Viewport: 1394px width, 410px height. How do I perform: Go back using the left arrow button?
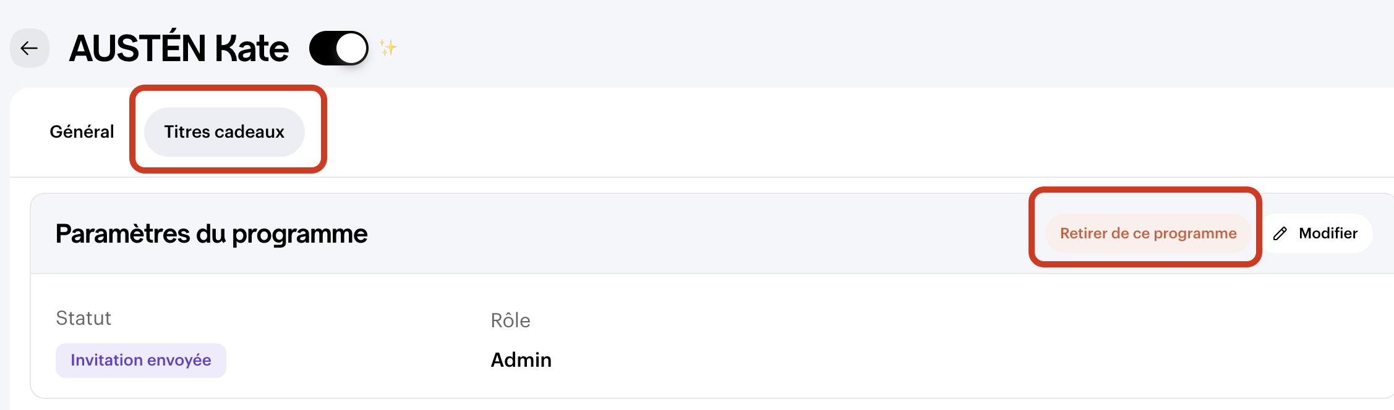pos(29,48)
